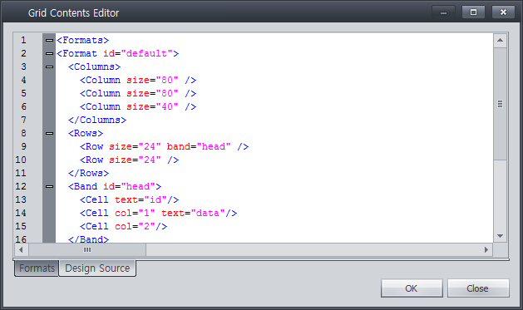
Task: Collapse the Columns node on line 3
Action: tap(49, 67)
